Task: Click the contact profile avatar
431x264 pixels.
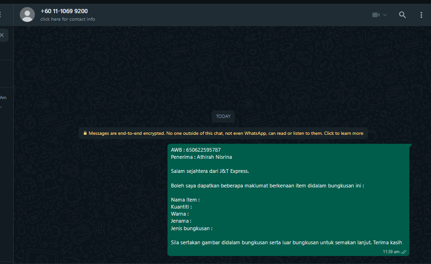Action: [27, 15]
